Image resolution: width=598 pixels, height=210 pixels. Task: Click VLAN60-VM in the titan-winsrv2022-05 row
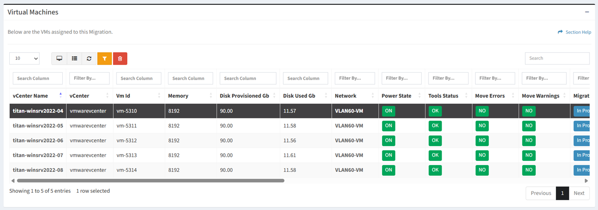(x=349, y=126)
